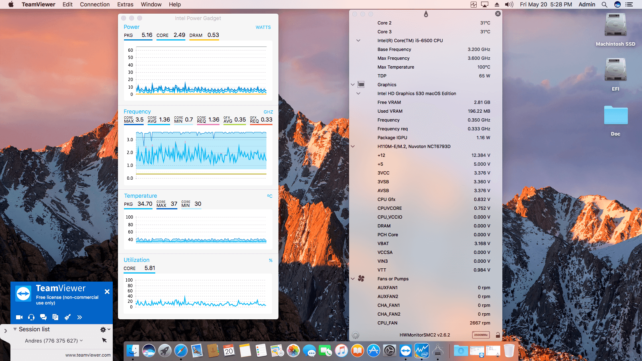This screenshot has width=642, height=361.
Task: Open dropdown next to Andres session
Action: (x=81, y=341)
